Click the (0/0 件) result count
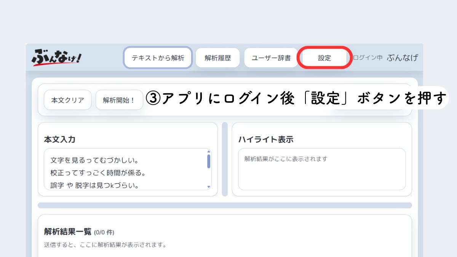457x257 pixels. (104, 232)
